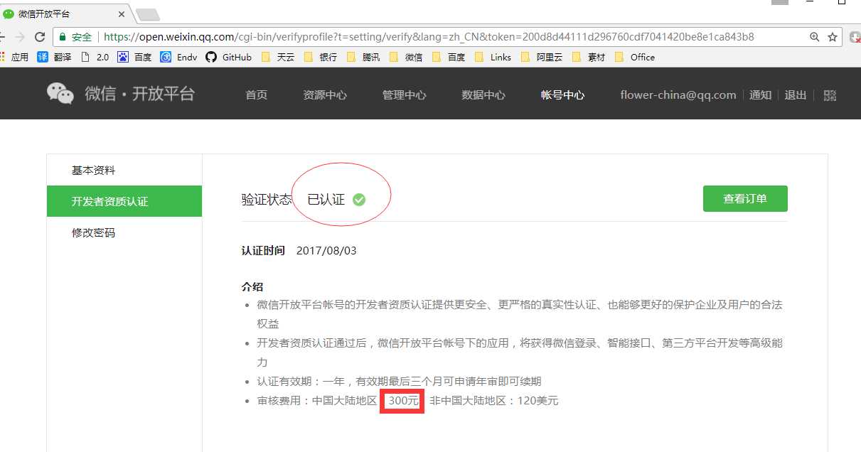861x452 pixels.
Task: Click the 认证有效期 bullet line
Action: click(x=399, y=382)
